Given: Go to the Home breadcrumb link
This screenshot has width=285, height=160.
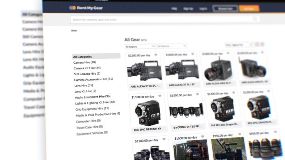Looking at the screenshot, I should pyautogui.click(x=74, y=30).
